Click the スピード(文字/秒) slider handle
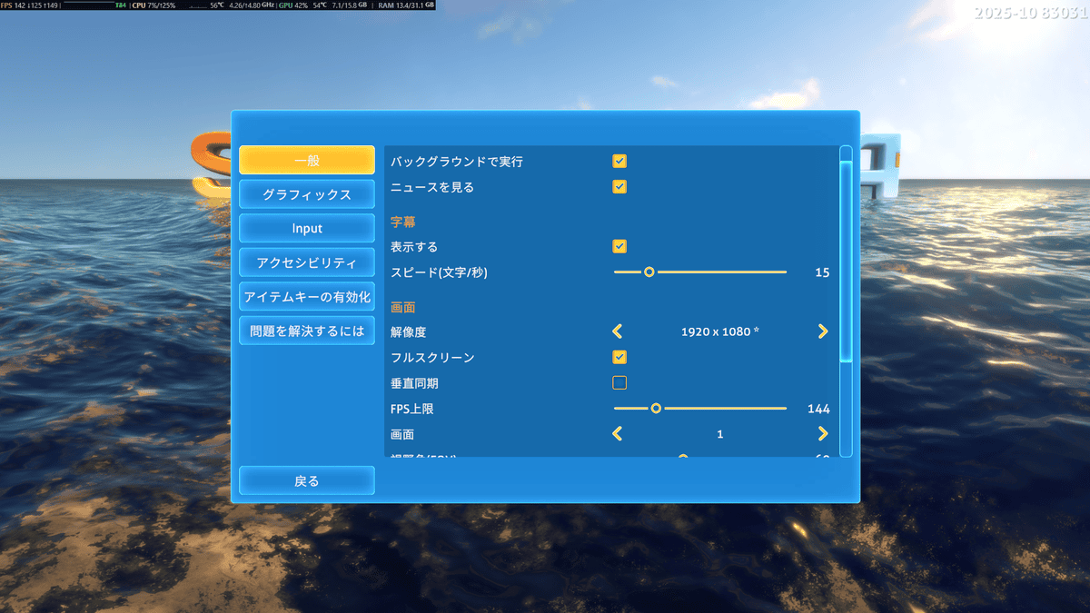The image size is (1090, 613). pos(649,272)
